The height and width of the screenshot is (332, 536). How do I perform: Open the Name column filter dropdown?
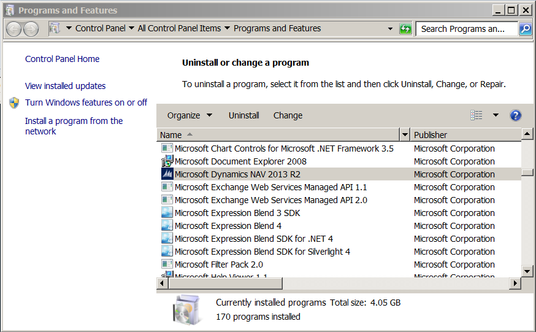(405, 135)
